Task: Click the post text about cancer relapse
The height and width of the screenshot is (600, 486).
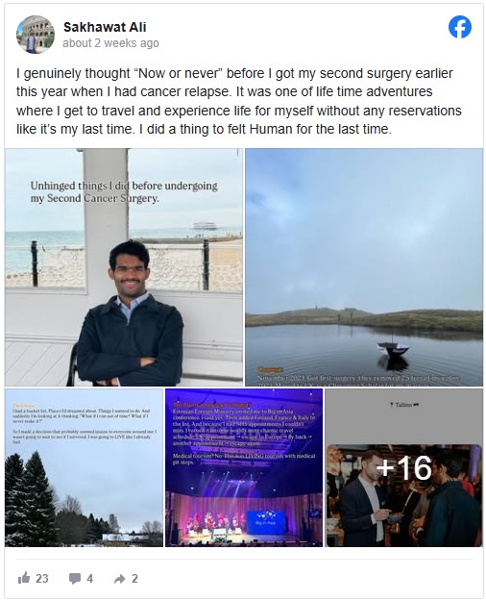Action: (x=239, y=101)
